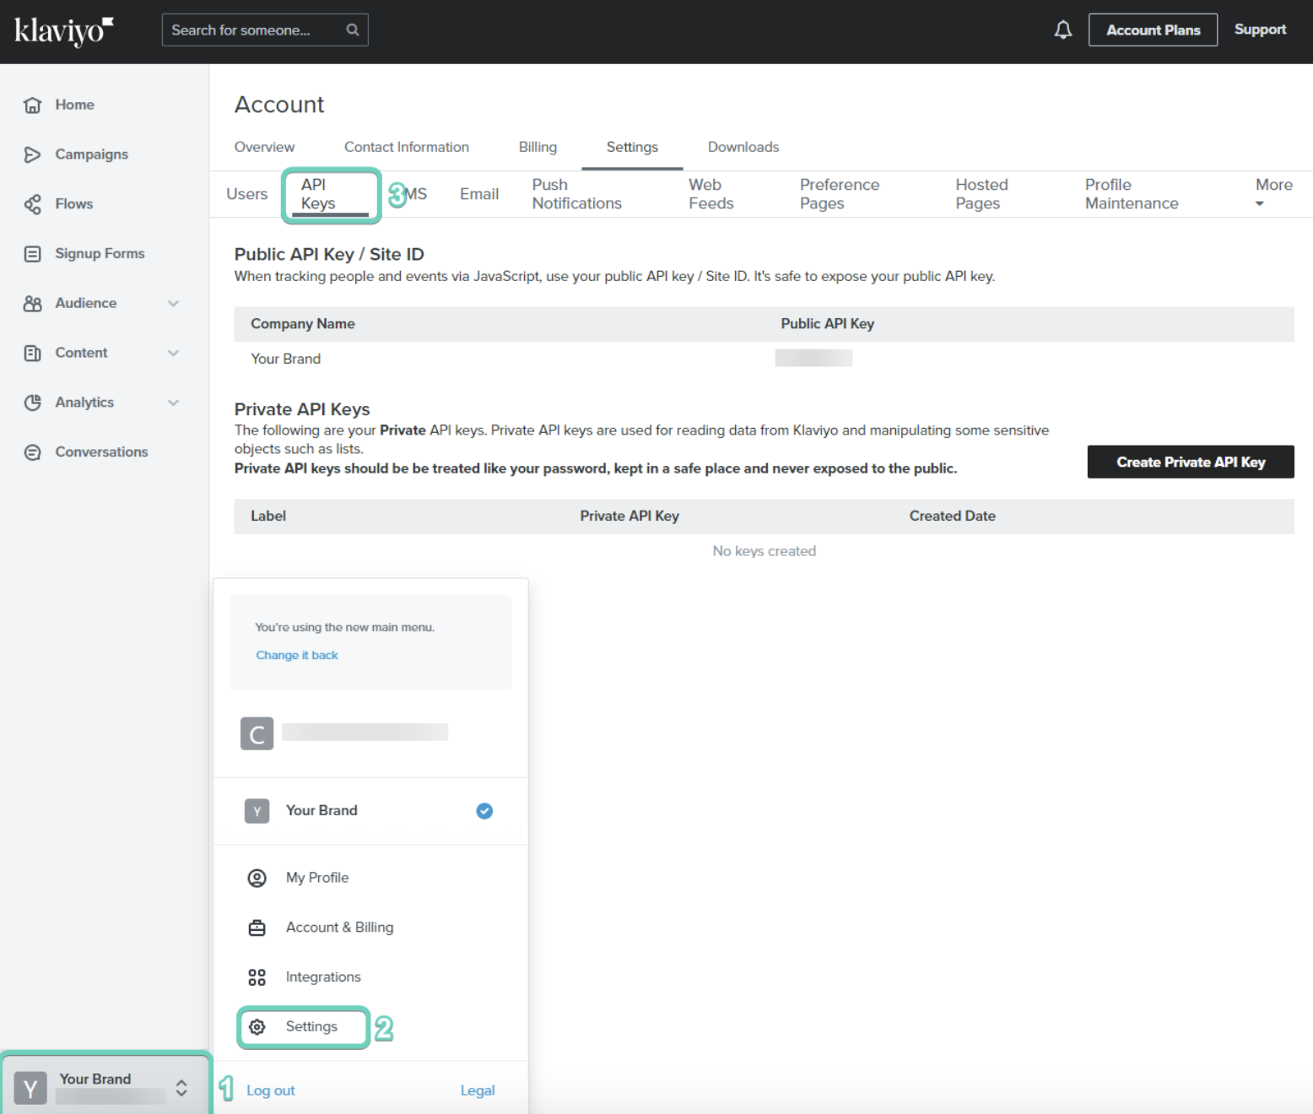Click Create Private API Key button
Viewport: 1313px width, 1114px height.
[1191, 462]
